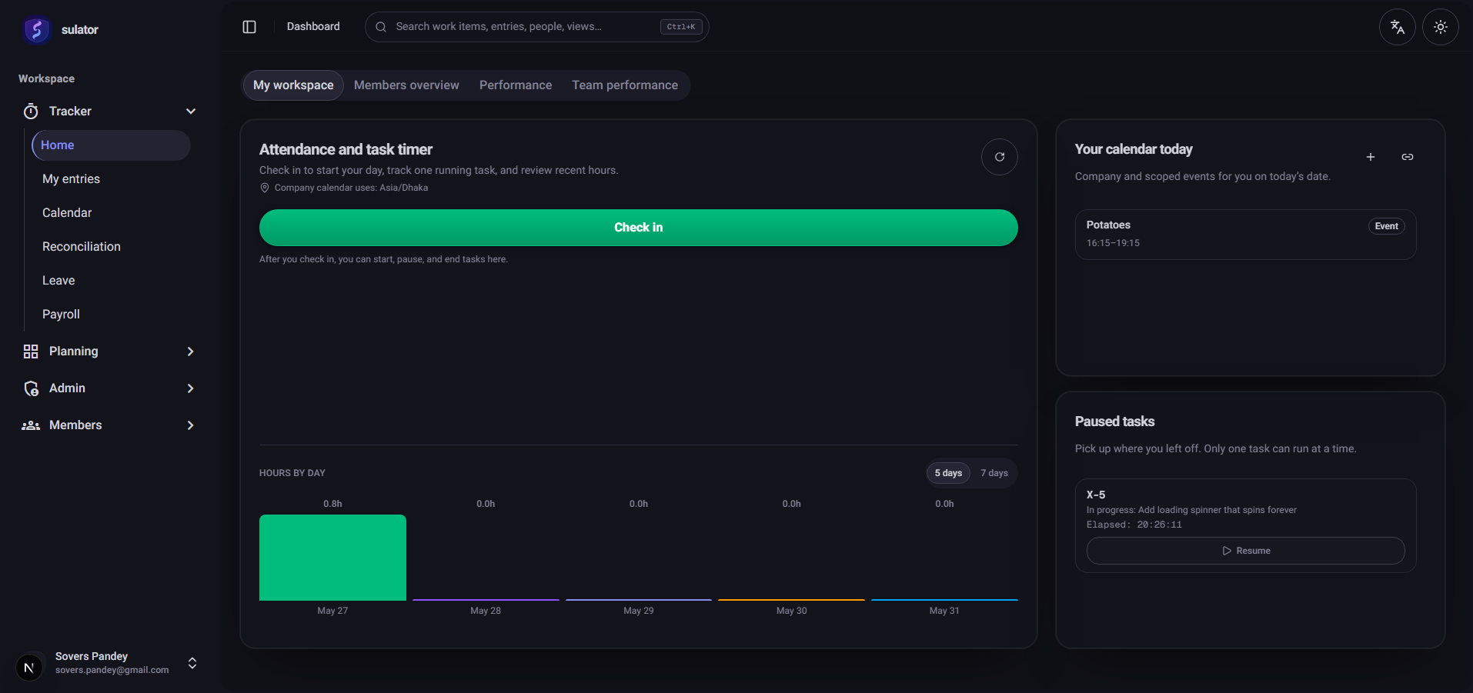This screenshot has height=693, width=1473.
Task: Open the Performance tab
Action: 516,85
